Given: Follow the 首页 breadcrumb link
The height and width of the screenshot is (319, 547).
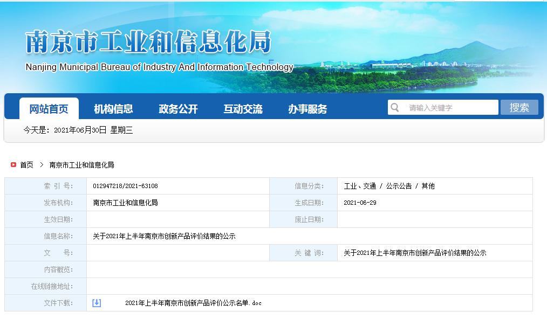Looking at the screenshot, I should tap(27, 165).
